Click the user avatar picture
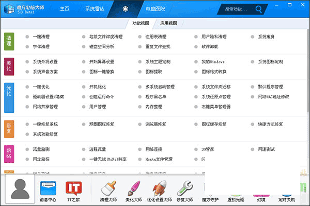This screenshot has width=310, height=206. (x=20, y=189)
